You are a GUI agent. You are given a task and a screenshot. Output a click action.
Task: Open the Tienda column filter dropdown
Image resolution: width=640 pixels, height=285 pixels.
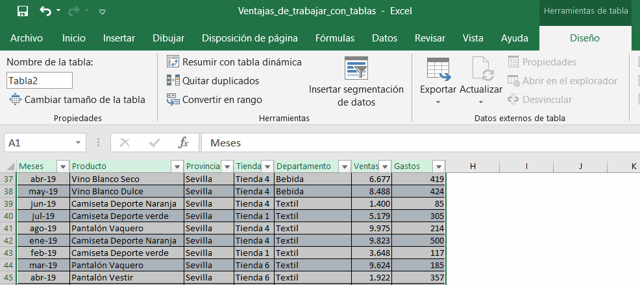[267, 166]
